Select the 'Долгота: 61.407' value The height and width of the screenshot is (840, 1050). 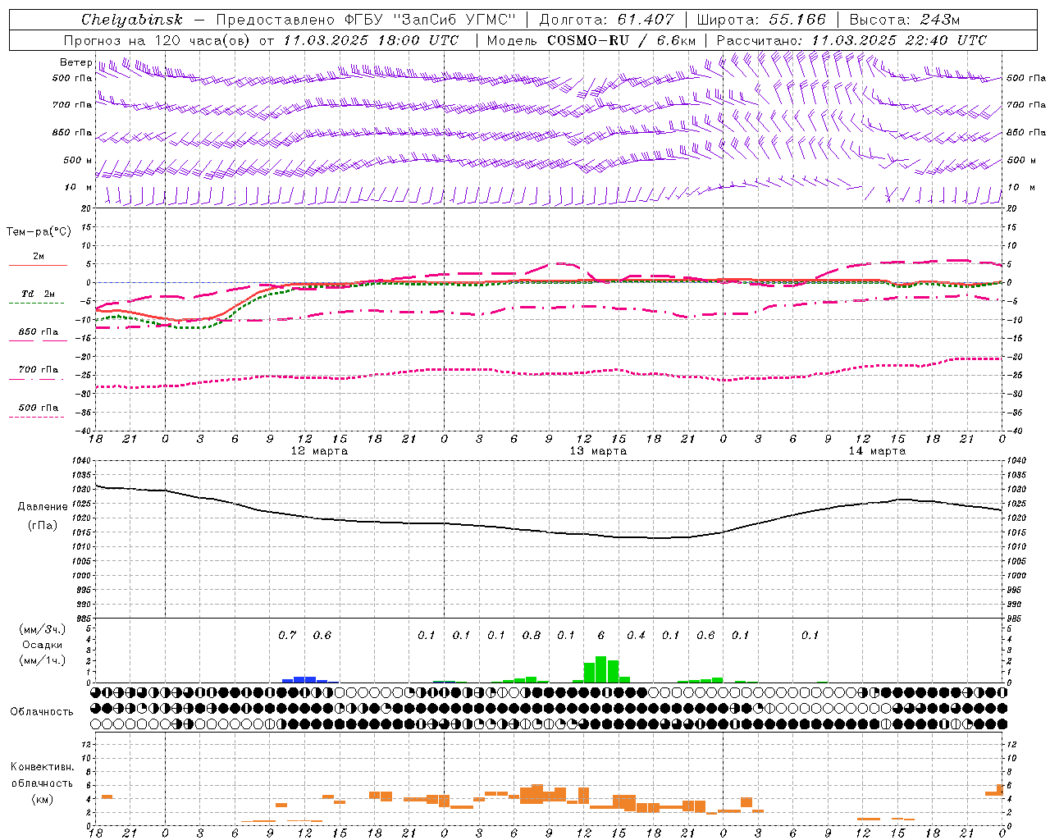pyautogui.click(x=607, y=20)
